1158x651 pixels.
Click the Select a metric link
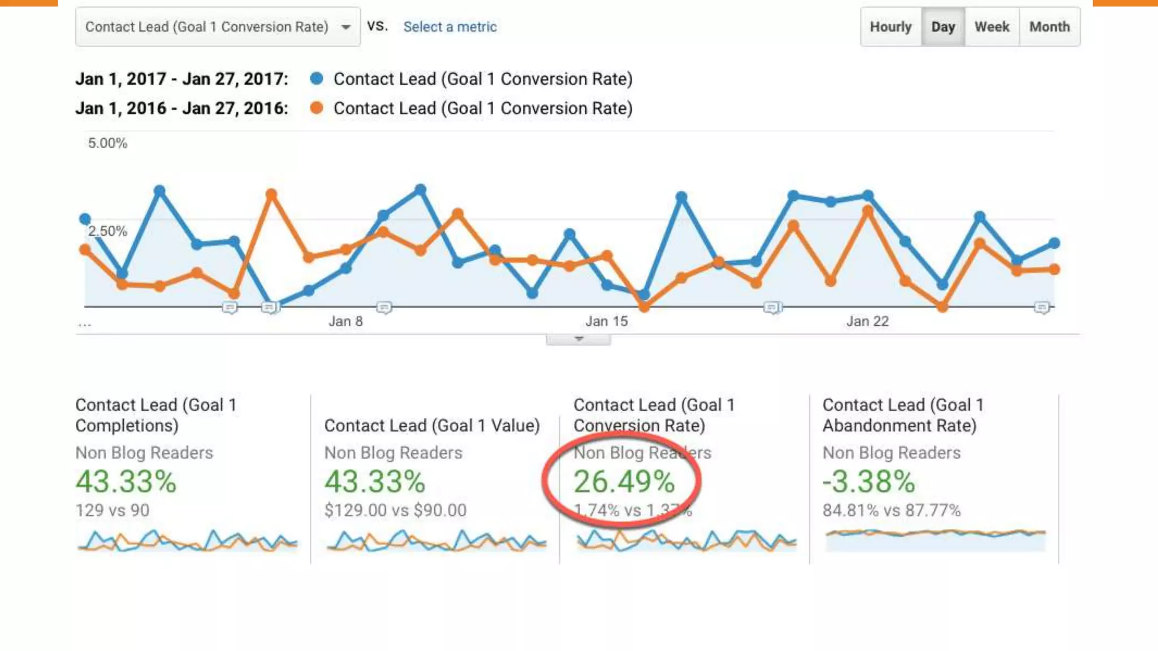[450, 27]
